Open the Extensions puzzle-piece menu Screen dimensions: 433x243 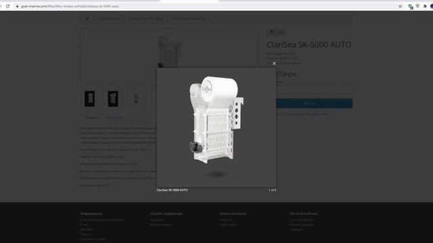[425, 6]
